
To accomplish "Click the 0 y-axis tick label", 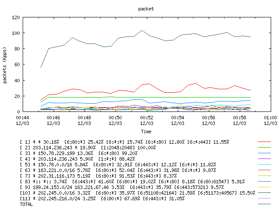I will (18, 112).
